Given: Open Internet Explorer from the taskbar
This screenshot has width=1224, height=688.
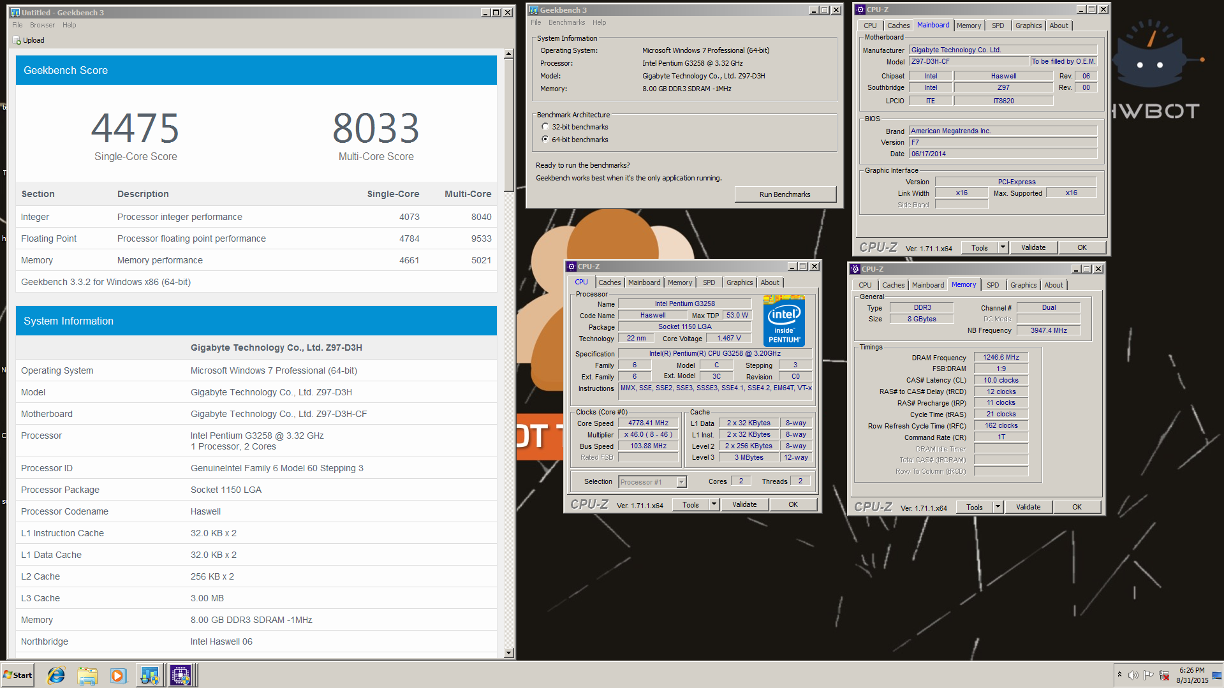Looking at the screenshot, I should [x=56, y=675].
